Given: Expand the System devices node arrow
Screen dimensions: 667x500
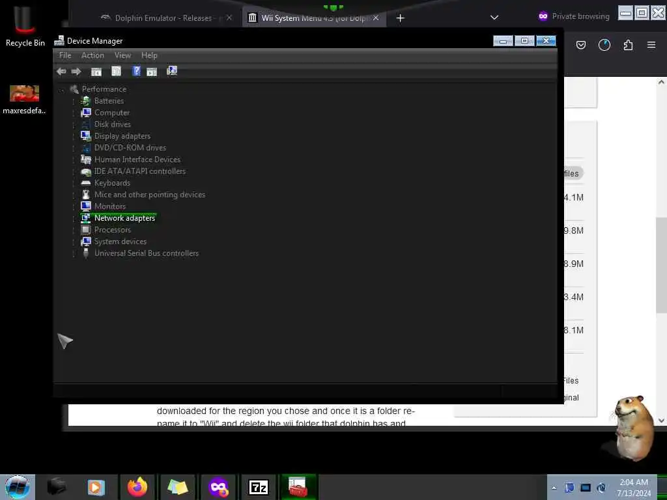Looking at the screenshot, I should [74, 242].
